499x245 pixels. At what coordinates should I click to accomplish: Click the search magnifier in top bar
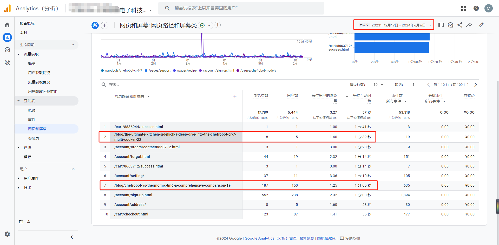[167, 8]
